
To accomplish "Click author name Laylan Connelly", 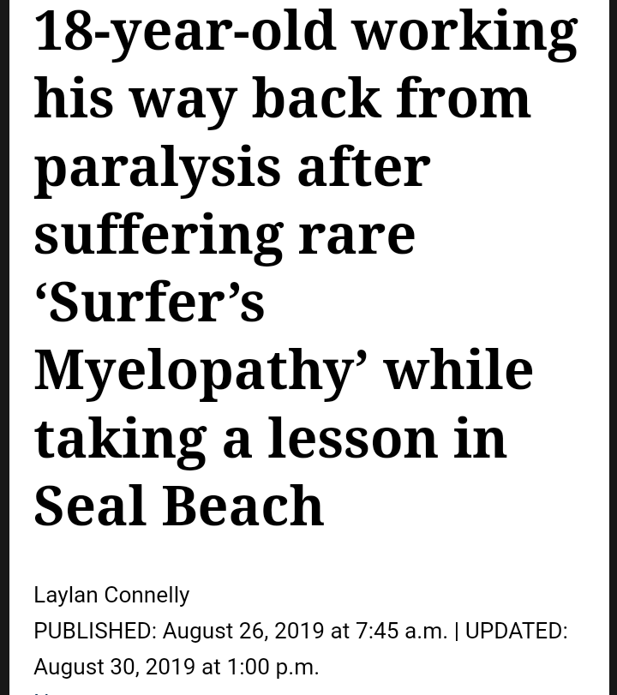I will pyautogui.click(x=111, y=595).
